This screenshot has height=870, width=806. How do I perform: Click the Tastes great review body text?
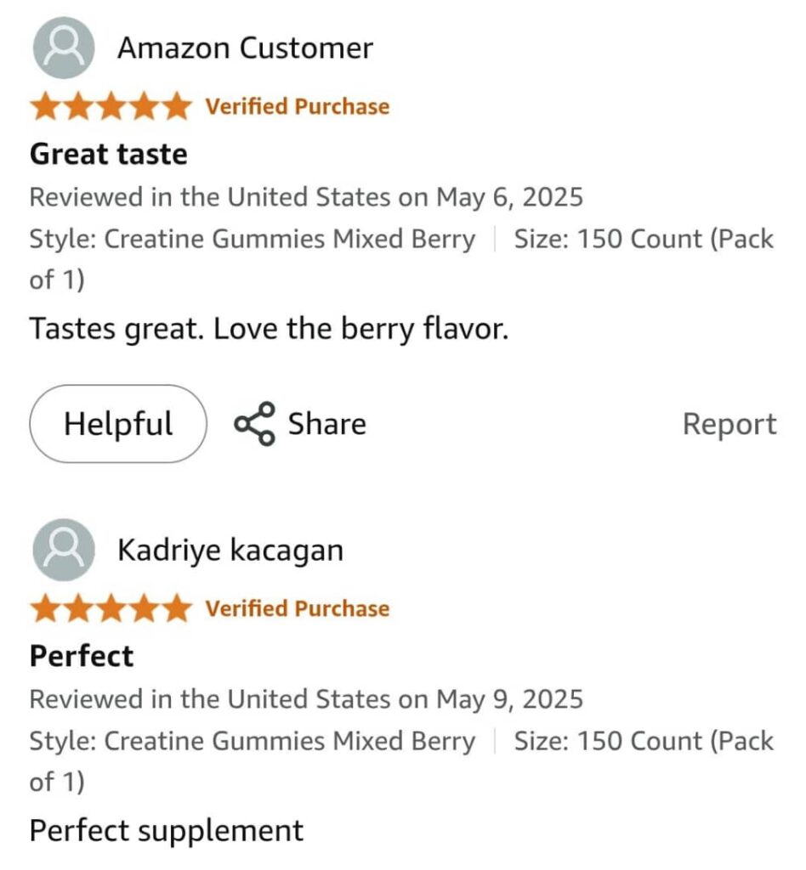(269, 329)
